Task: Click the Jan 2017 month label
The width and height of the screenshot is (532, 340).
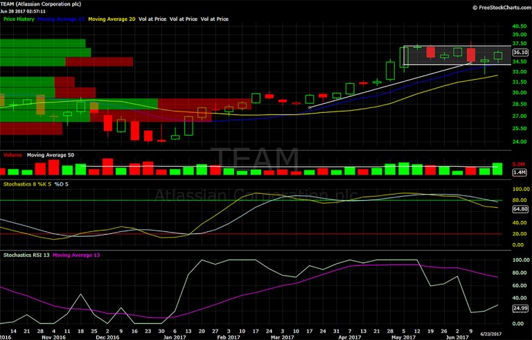Action: (x=175, y=337)
